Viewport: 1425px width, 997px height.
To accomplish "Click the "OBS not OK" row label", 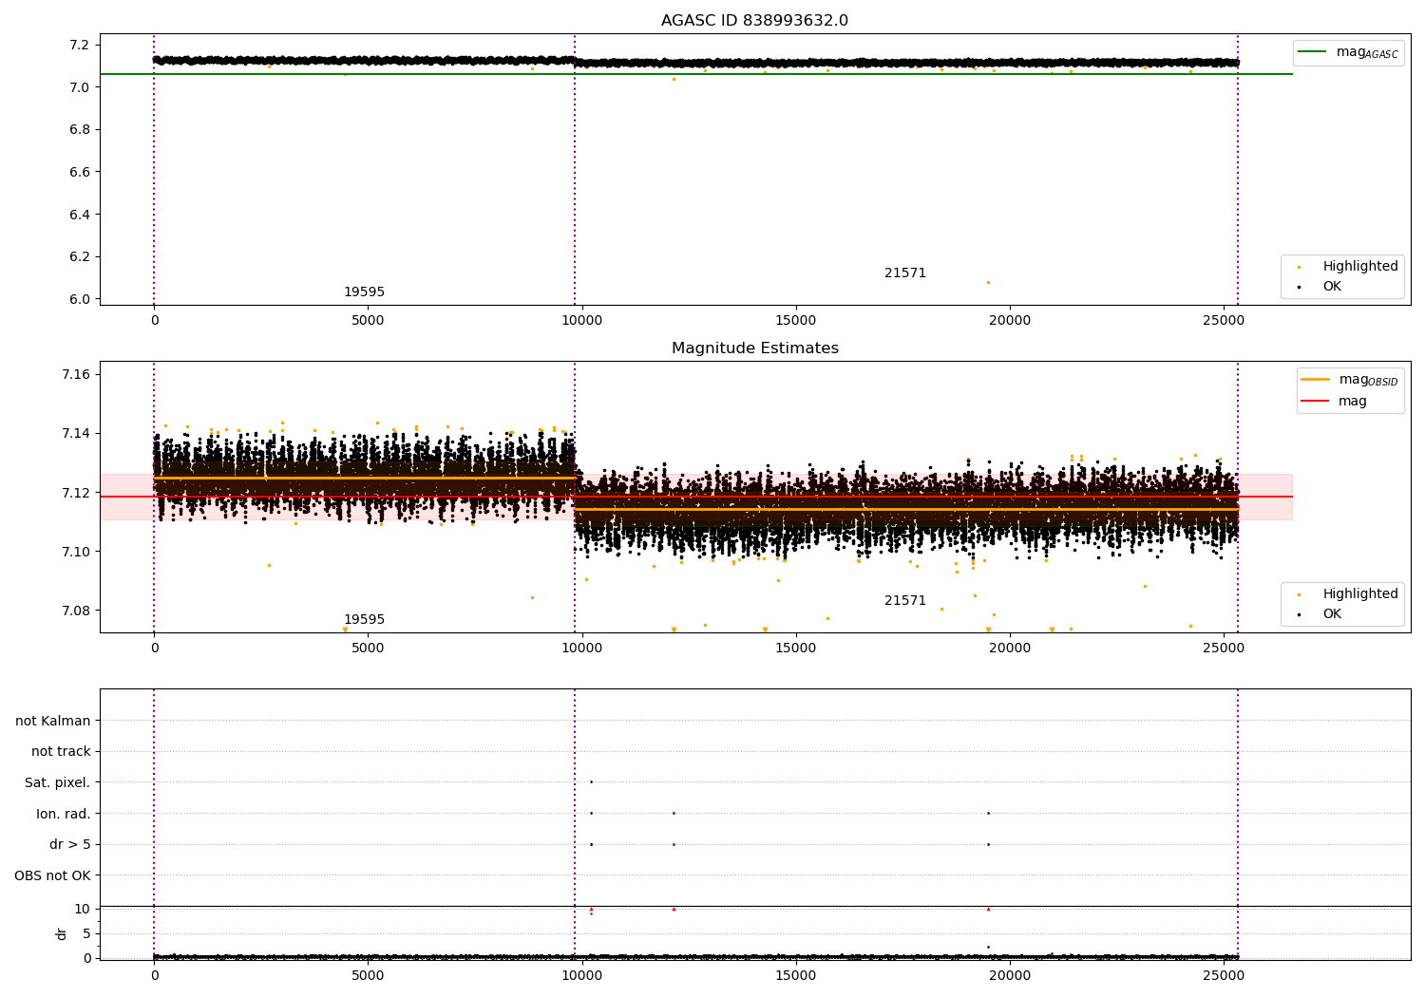I will coord(52,875).
